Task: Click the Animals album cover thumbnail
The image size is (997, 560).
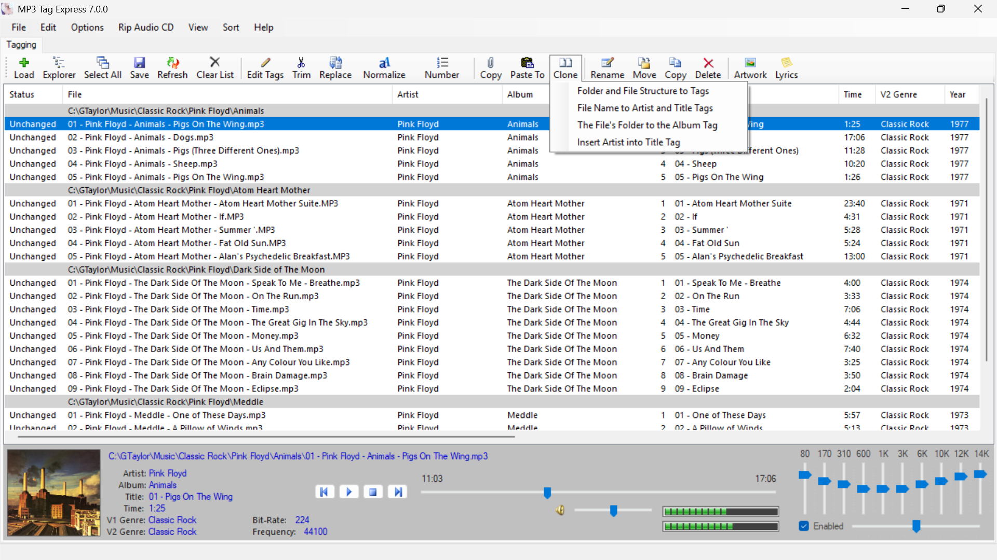Action: tap(53, 493)
